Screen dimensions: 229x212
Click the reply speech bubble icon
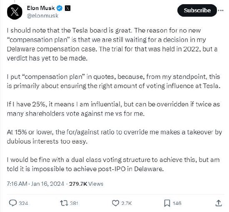(13, 203)
